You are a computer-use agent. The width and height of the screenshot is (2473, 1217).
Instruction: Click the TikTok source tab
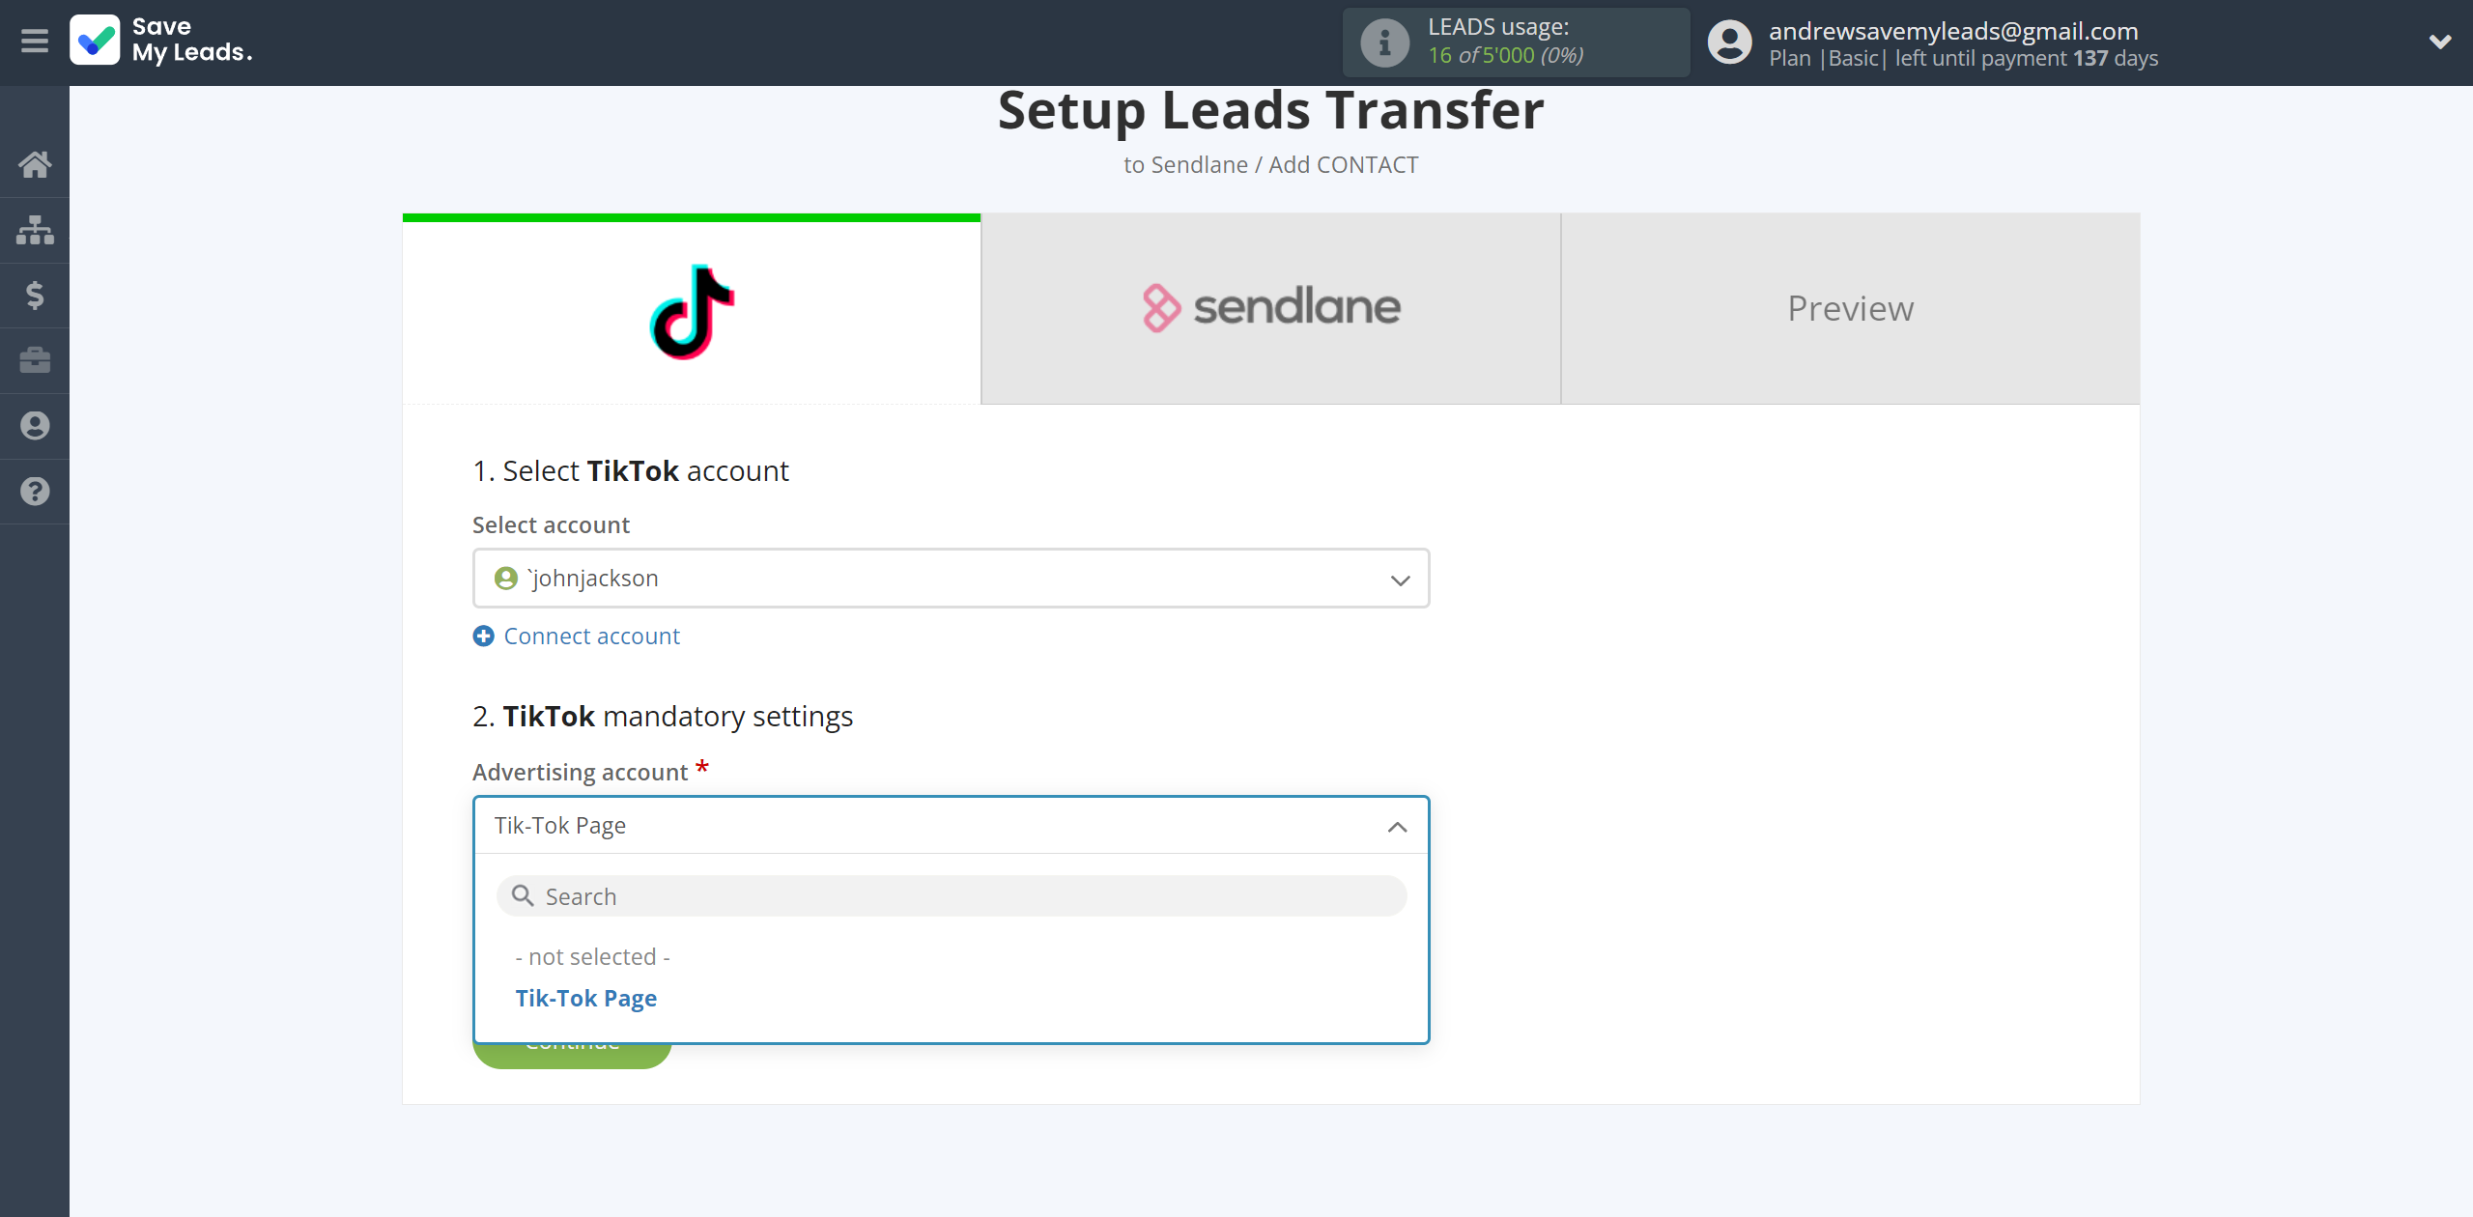coord(689,307)
